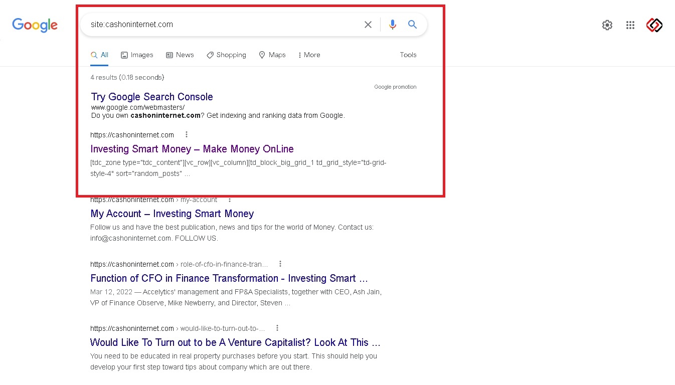Select the All tab
Screen dimensions: 675x385
click(x=99, y=55)
